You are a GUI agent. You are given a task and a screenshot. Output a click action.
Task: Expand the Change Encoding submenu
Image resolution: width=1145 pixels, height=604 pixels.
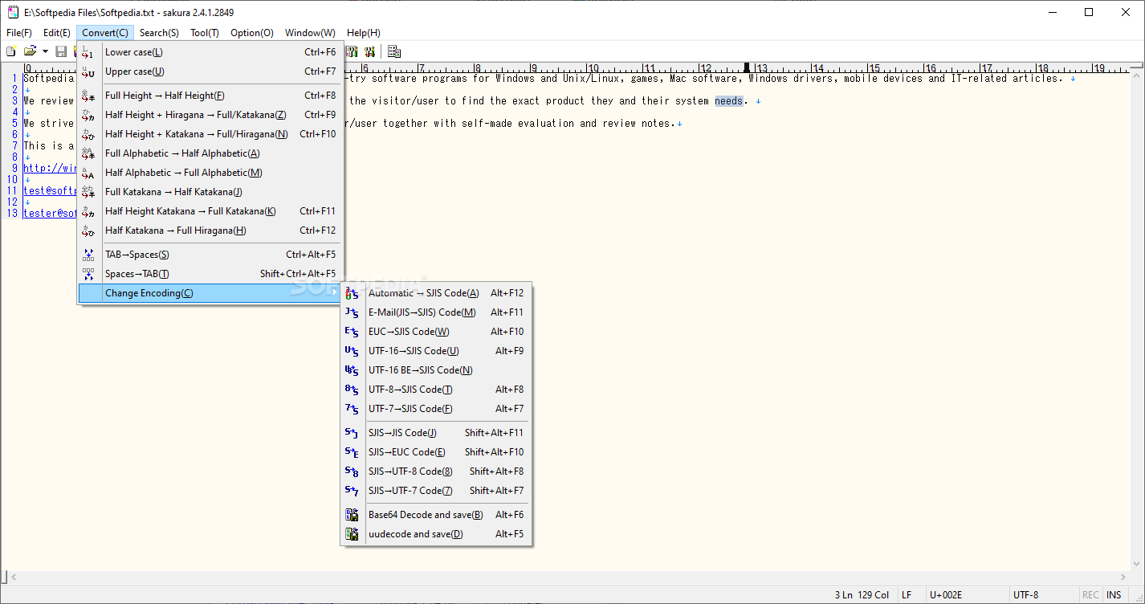210,293
